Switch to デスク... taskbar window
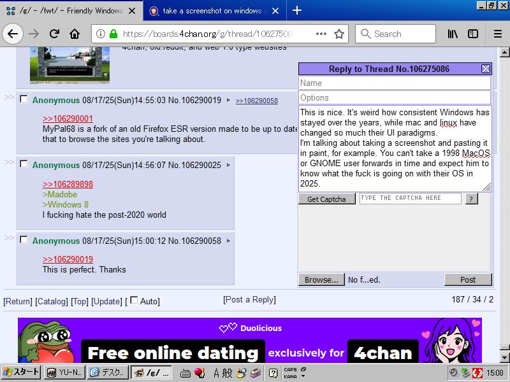The height and width of the screenshot is (382, 510). coord(108,372)
